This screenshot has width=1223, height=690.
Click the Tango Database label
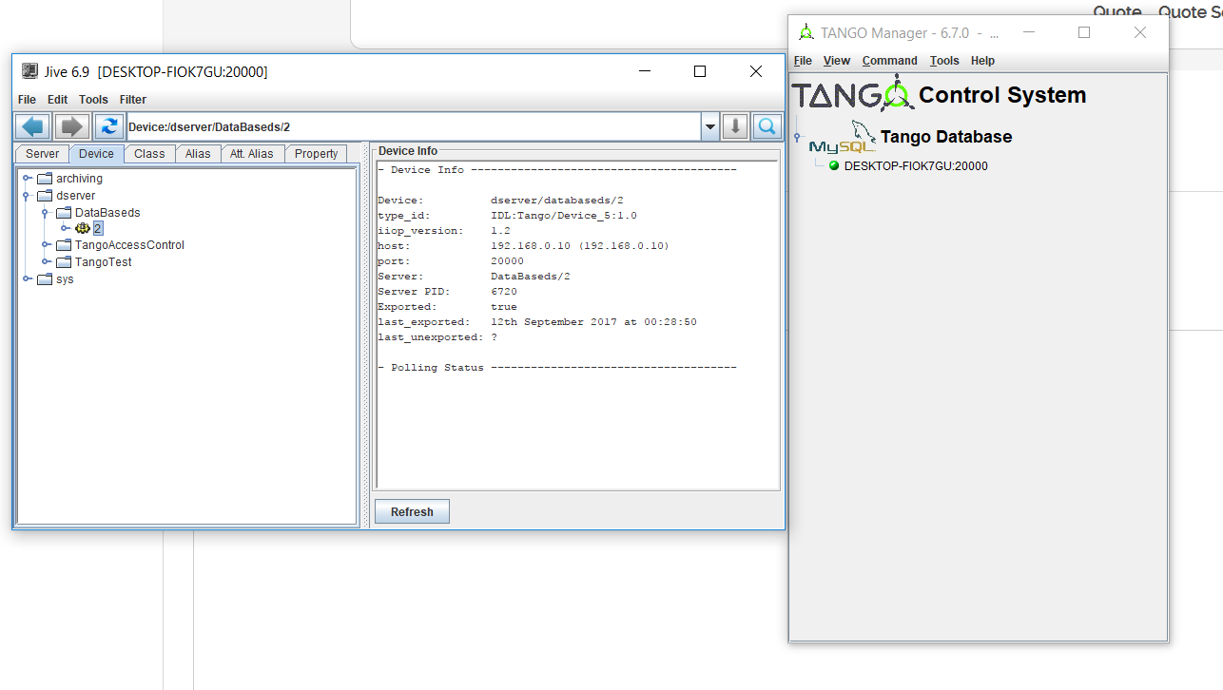coord(946,137)
